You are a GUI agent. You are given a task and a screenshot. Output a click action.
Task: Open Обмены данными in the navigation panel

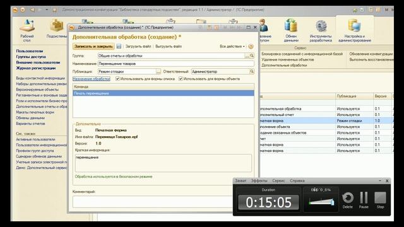[x=30, y=118]
